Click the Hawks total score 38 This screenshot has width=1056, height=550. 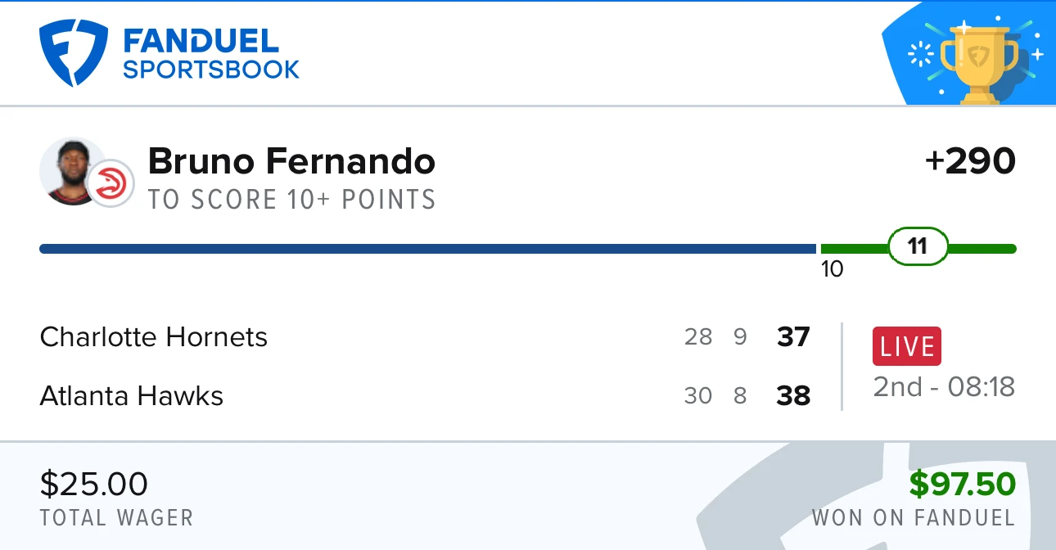tap(793, 396)
